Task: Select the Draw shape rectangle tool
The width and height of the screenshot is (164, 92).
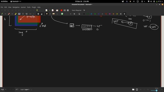Action: [30, 14]
